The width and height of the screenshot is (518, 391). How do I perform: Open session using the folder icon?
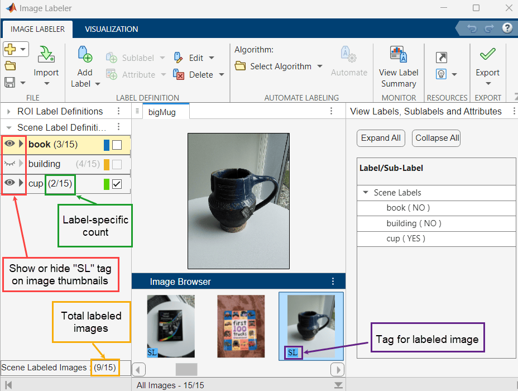(x=10, y=66)
